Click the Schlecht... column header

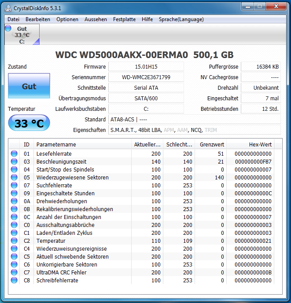179,145
